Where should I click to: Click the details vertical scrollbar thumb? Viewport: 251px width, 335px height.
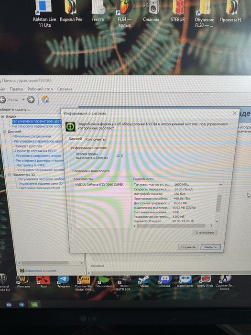218,203
